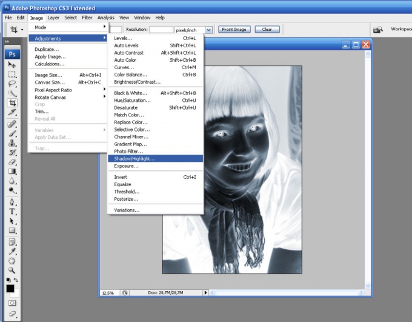Select the Lasso tool

tap(12, 84)
